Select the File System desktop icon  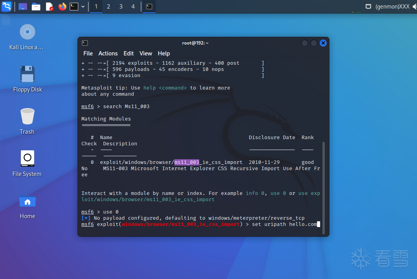[x=28, y=164]
